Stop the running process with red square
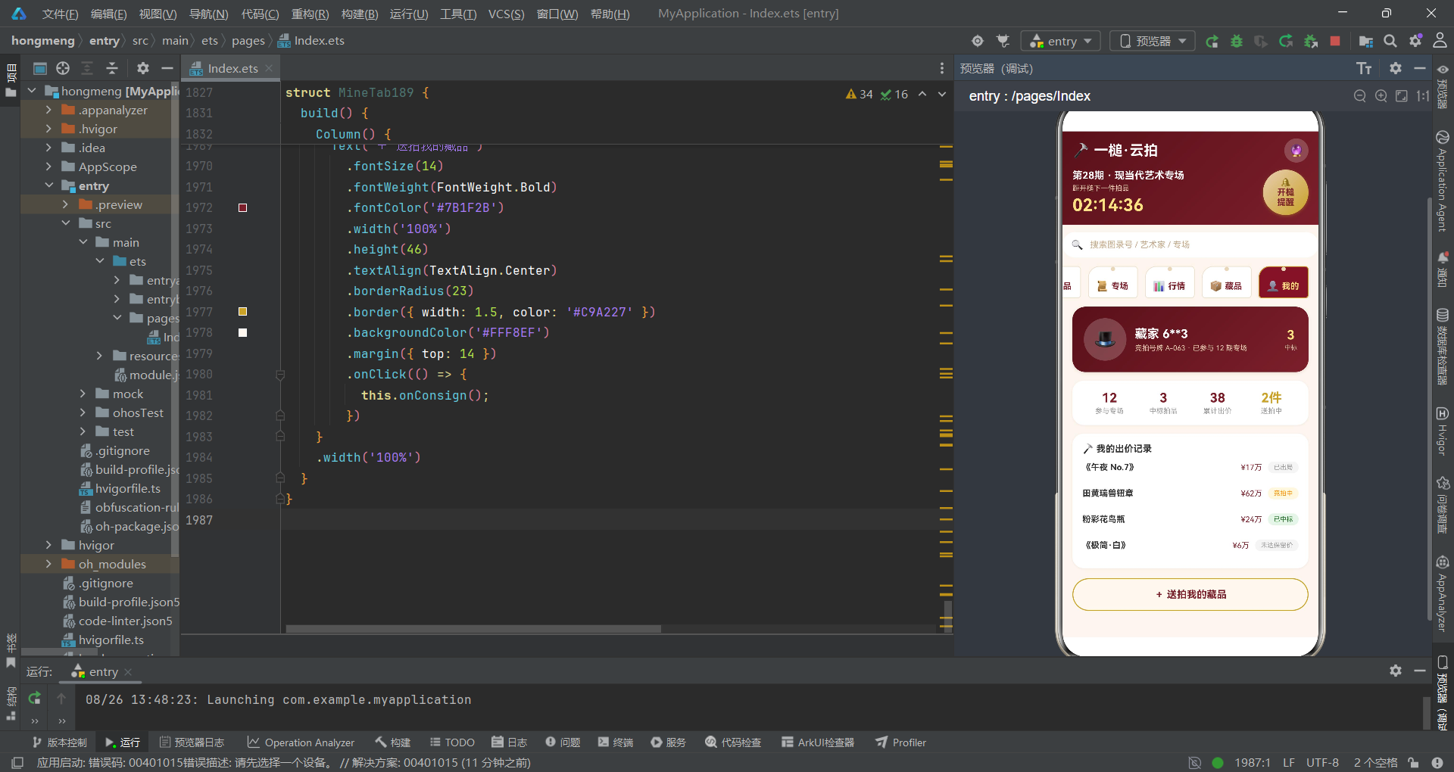The height and width of the screenshot is (772, 1454). point(1335,41)
